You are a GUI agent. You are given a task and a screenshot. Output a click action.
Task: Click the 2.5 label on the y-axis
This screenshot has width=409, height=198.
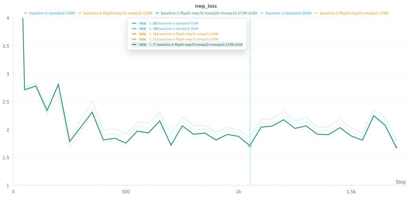pos(6,102)
